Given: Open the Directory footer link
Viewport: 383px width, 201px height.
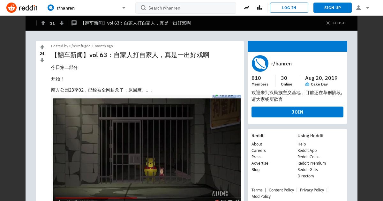Looking at the screenshot, I should (x=306, y=176).
